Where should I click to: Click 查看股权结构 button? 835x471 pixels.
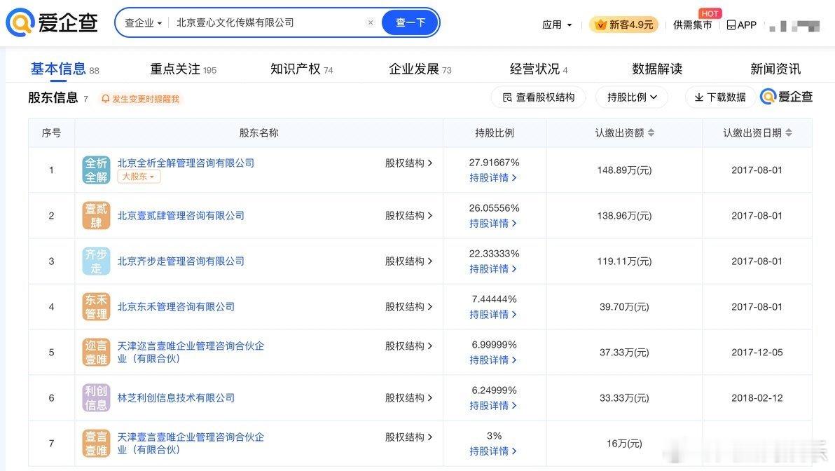(539, 97)
